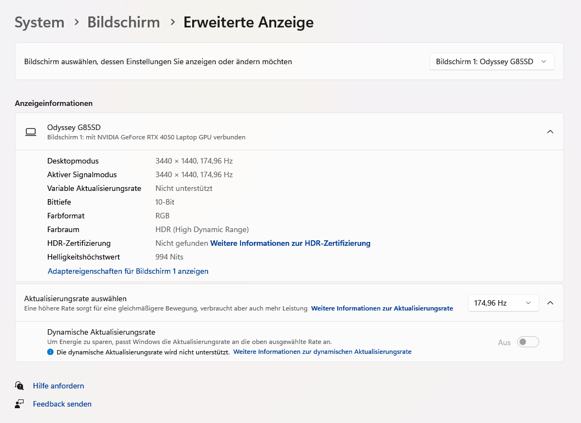
Task: Open Adaptereigenschaften für Bildschirm 1 anzeigen
Action: (x=128, y=271)
